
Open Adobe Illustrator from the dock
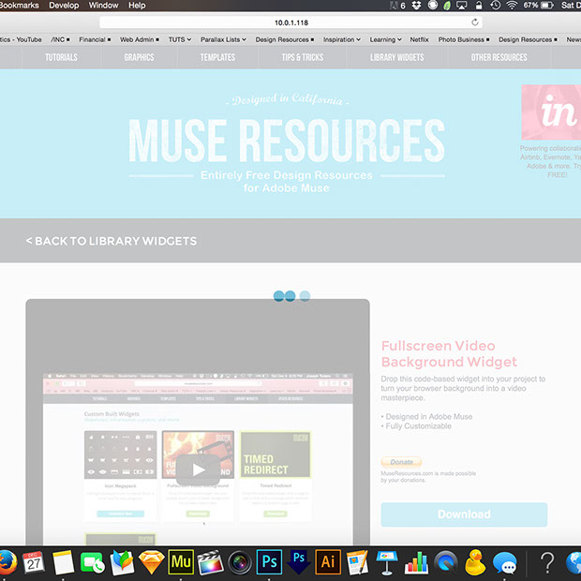coord(328,562)
